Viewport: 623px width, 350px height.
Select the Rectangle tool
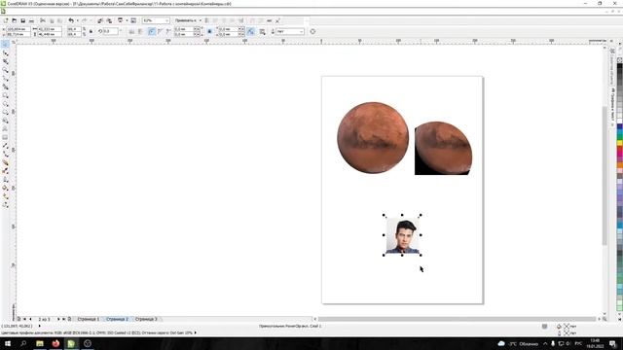click(5, 95)
